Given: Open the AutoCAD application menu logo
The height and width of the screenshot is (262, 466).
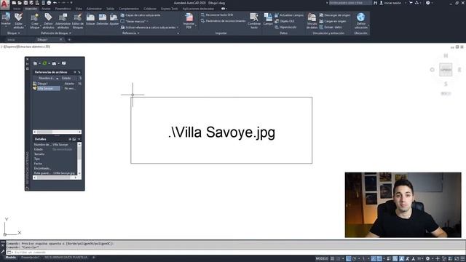Looking at the screenshot, I should pyautogui.click(x=4, y=4).
